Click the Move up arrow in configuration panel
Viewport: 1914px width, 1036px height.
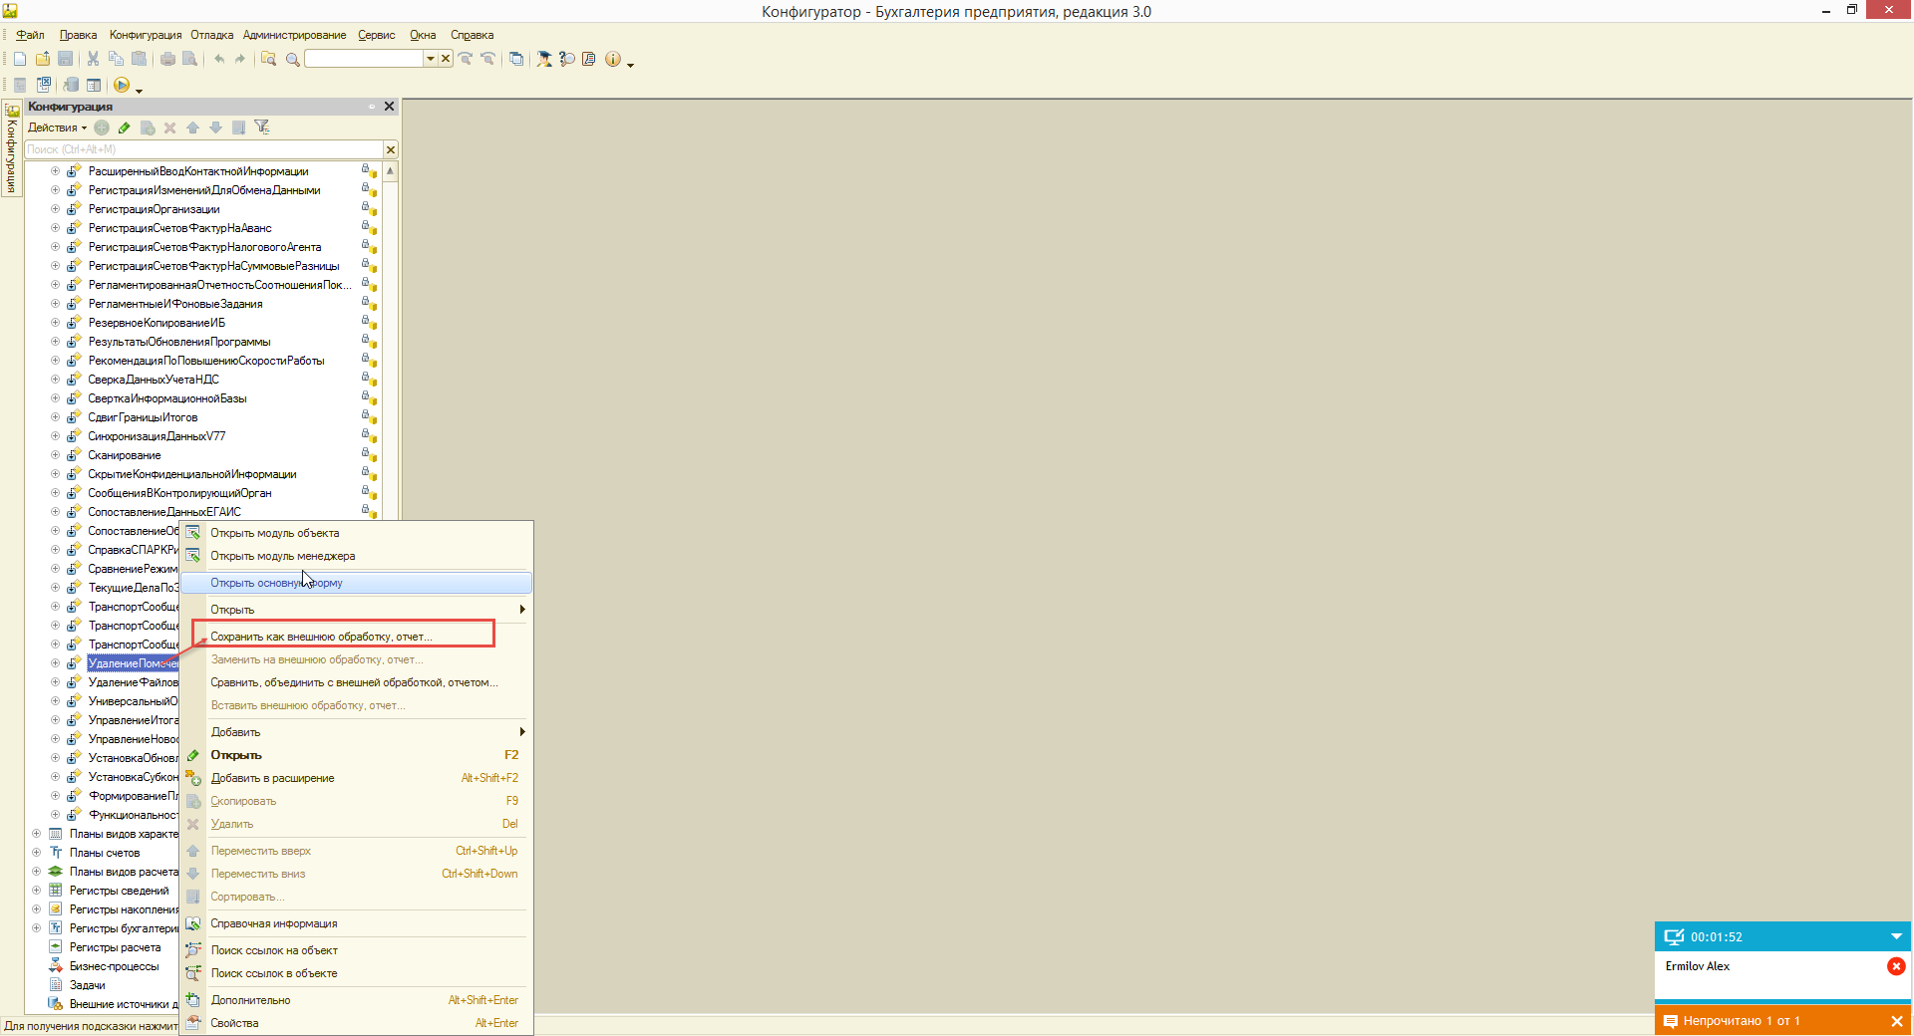(193, 128)
